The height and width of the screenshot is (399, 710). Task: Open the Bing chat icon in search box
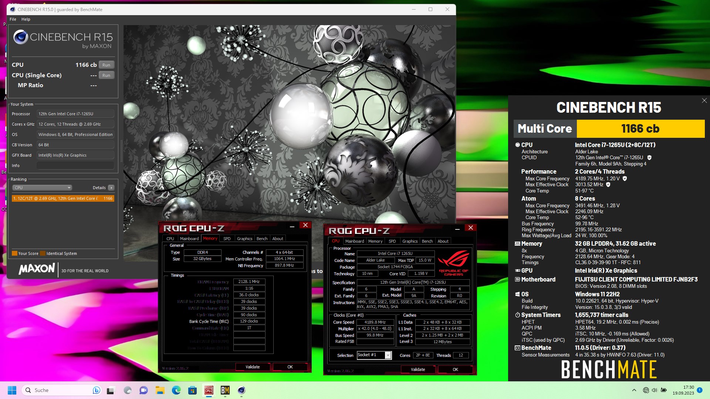pos(96,390)
